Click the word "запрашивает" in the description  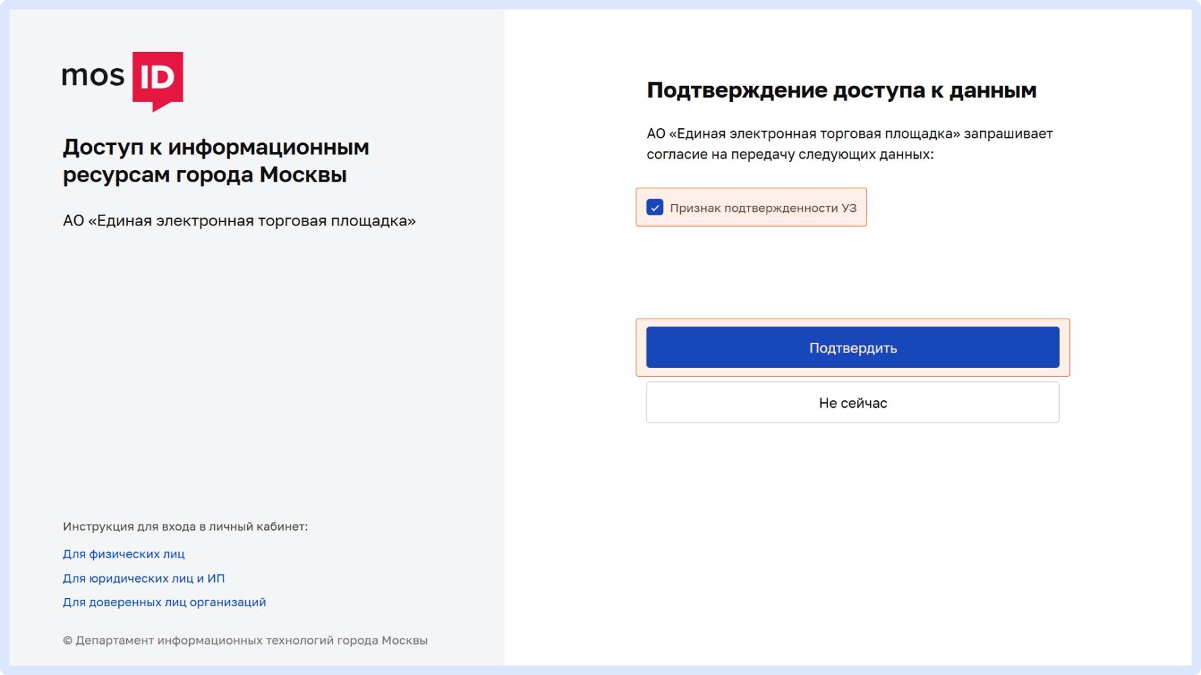click(x=1008, y=134)
